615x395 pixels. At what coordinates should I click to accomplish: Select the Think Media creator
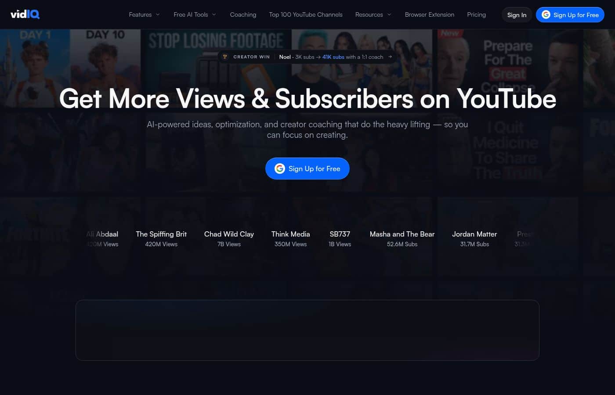pos(290,239)
